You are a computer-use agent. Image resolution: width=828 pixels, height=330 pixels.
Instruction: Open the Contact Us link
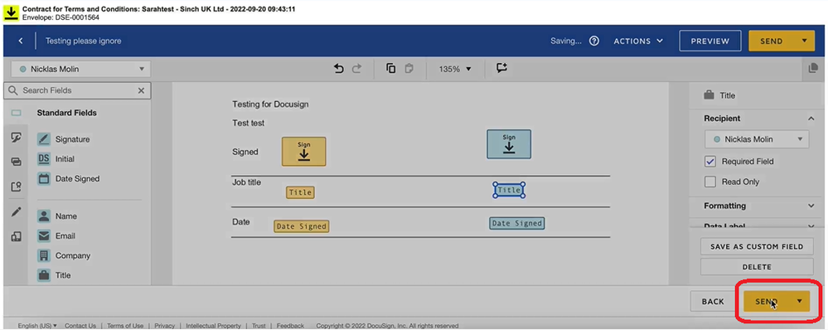point(80,326)
